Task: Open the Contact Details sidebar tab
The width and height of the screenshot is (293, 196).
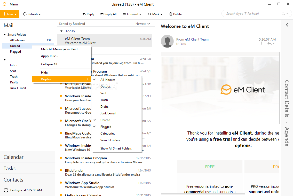Action: tap(287, 99)
